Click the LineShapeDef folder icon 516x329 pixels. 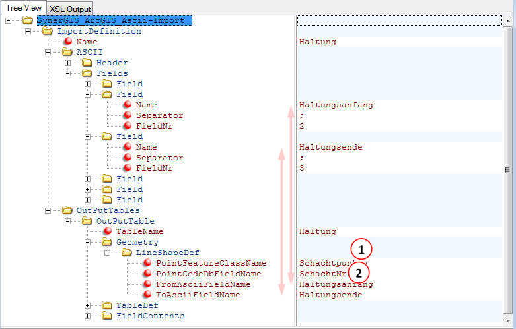[x=127, y=253]
